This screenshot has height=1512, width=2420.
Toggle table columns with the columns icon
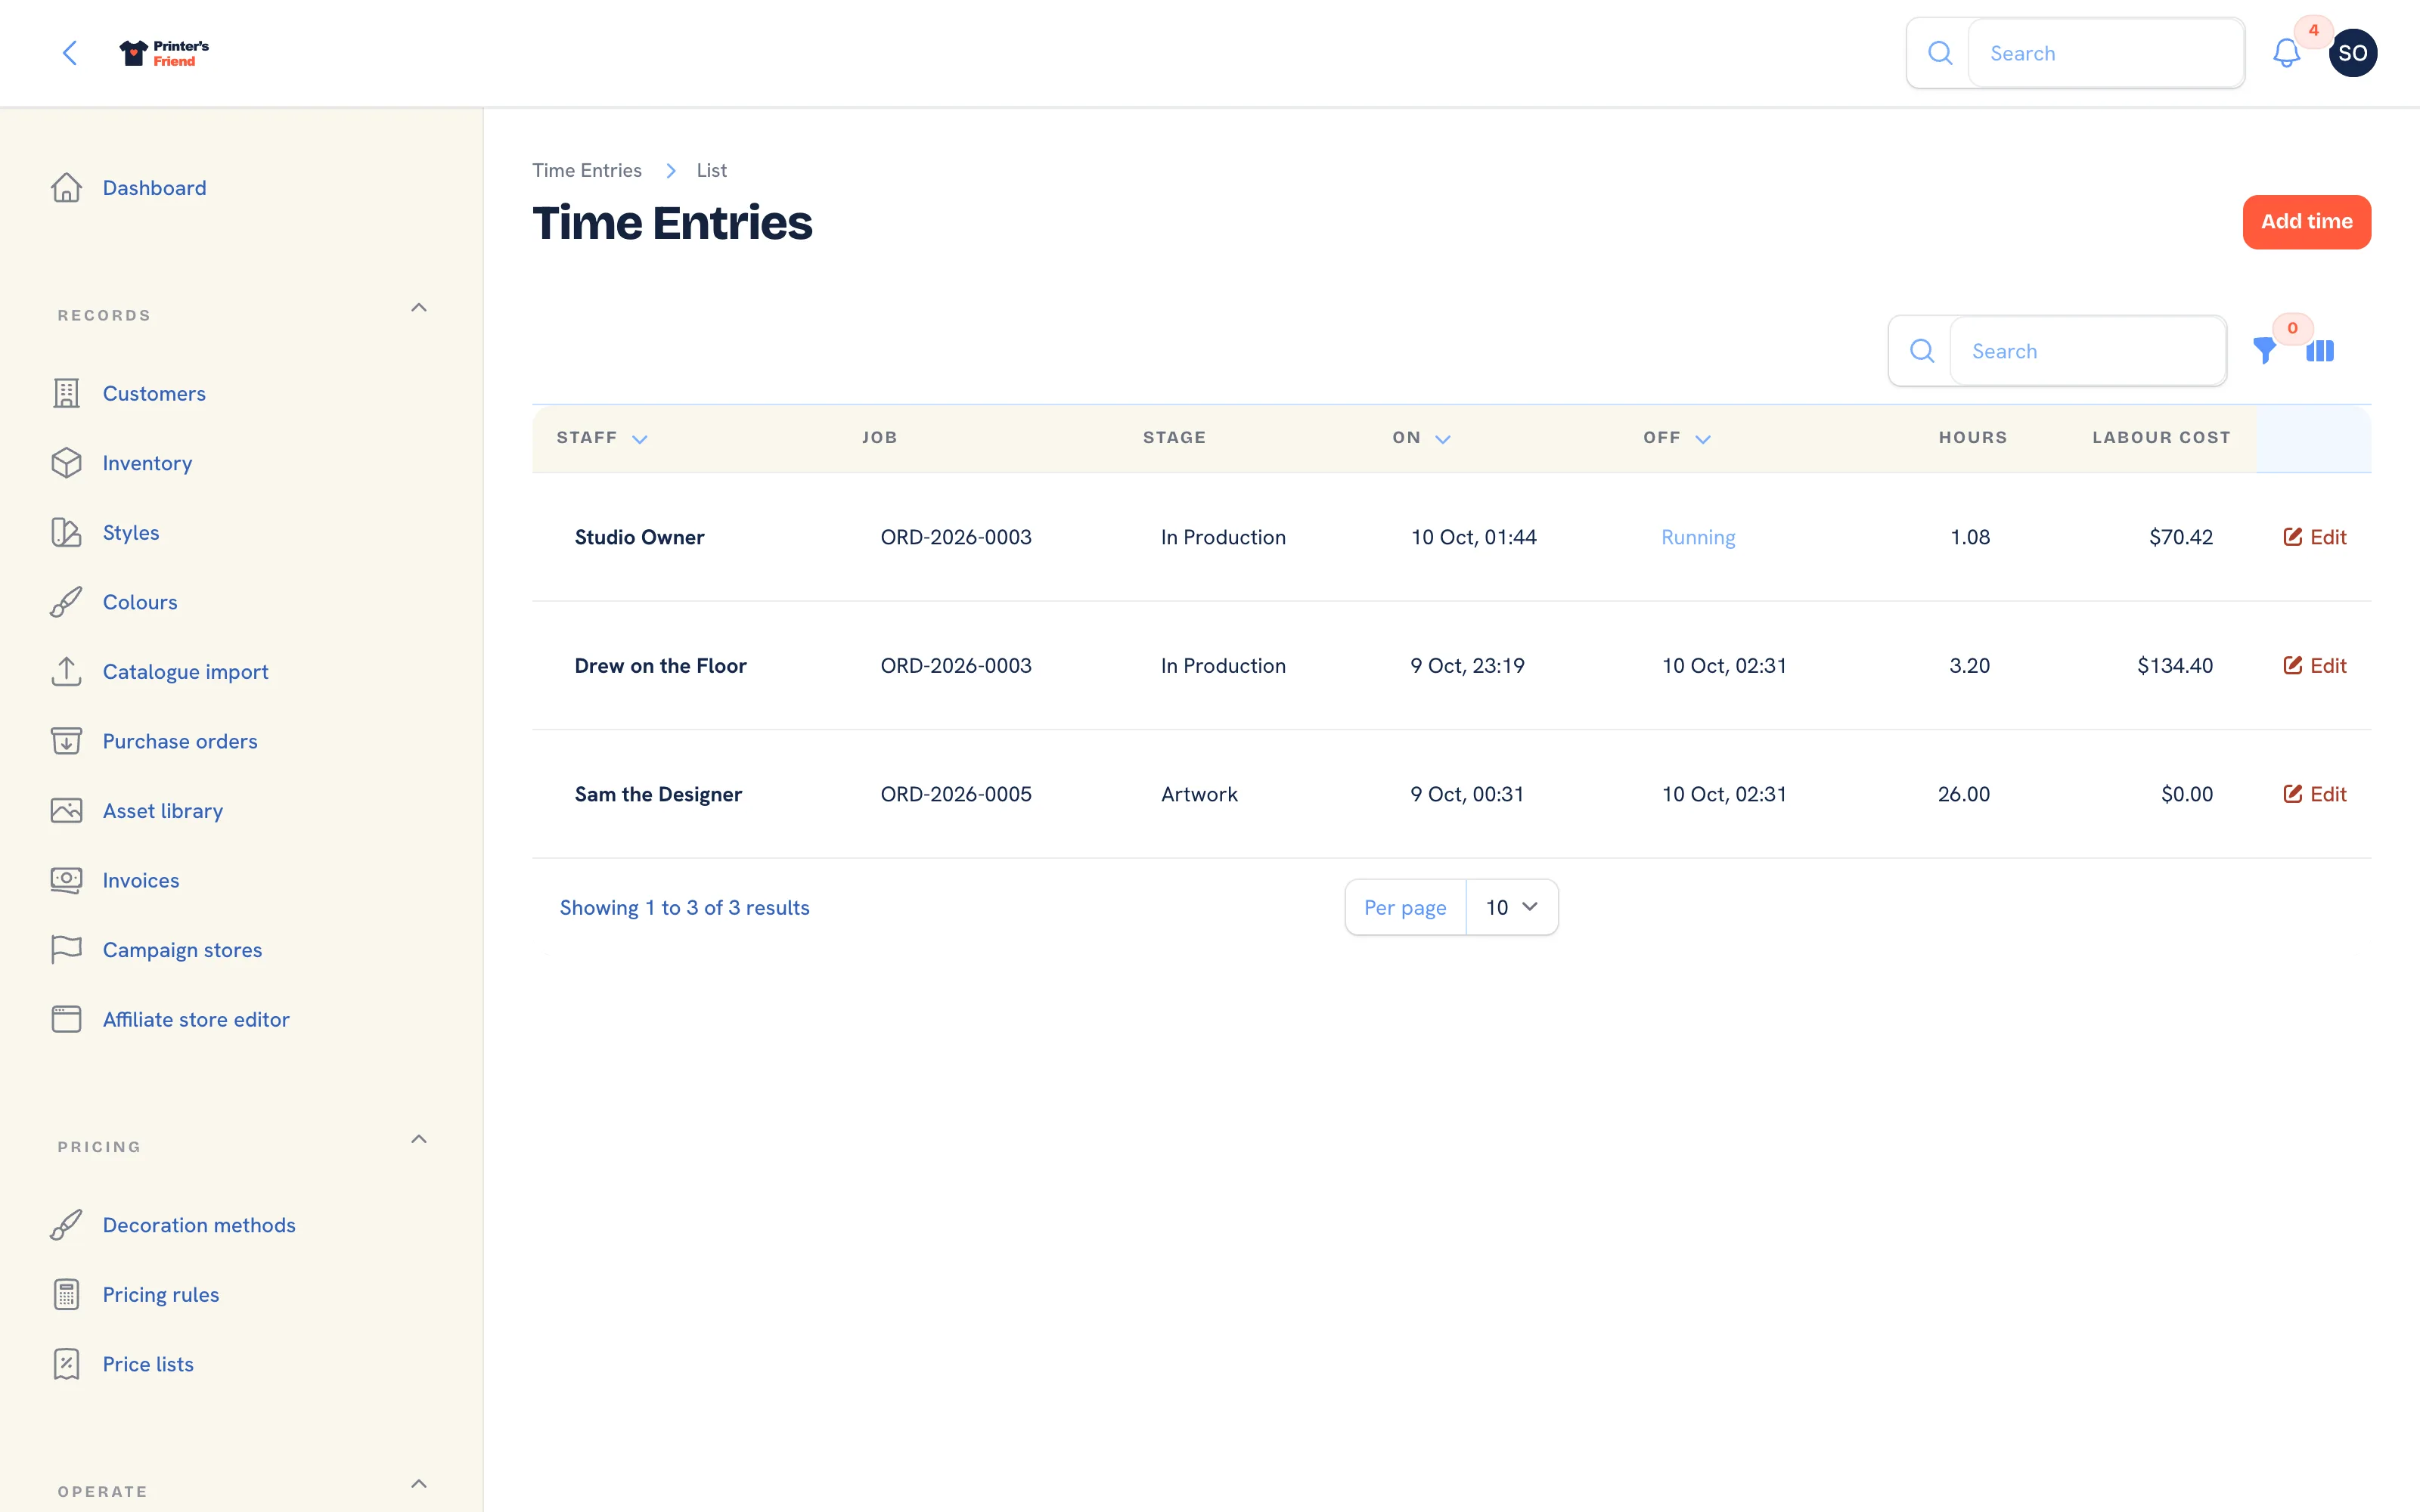[2320, 351]
